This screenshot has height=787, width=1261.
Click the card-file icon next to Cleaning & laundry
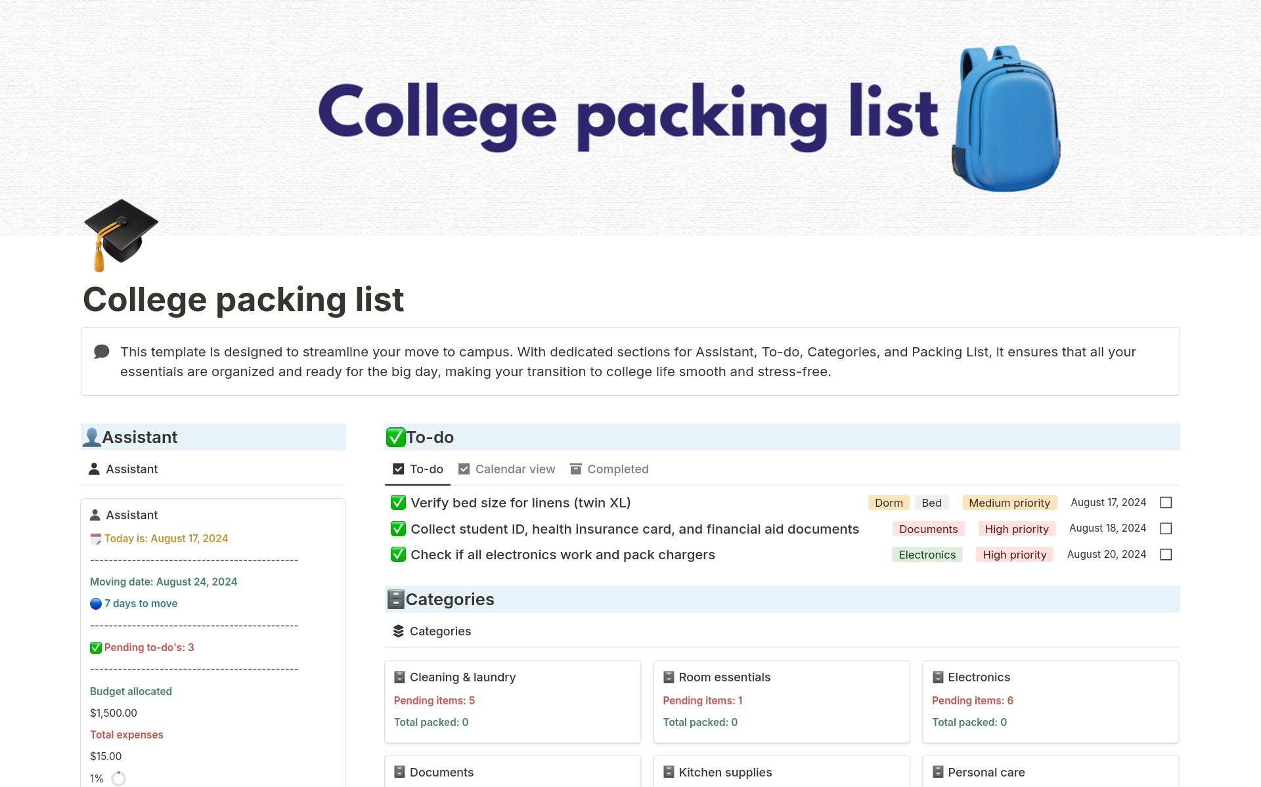click(398, 677)
